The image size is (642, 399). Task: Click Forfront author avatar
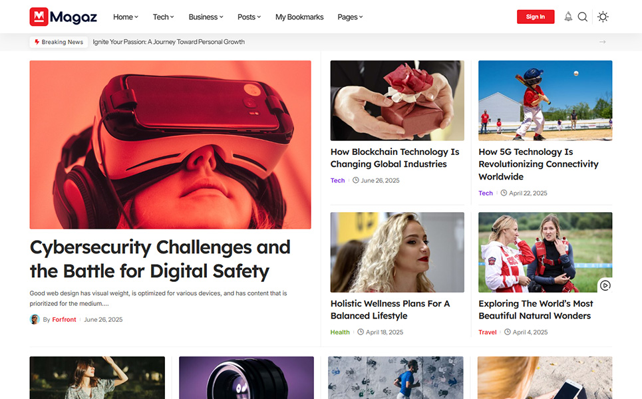pos(35,319)
